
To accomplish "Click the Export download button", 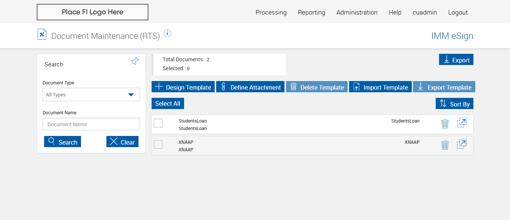I will [x=456, y=60].
